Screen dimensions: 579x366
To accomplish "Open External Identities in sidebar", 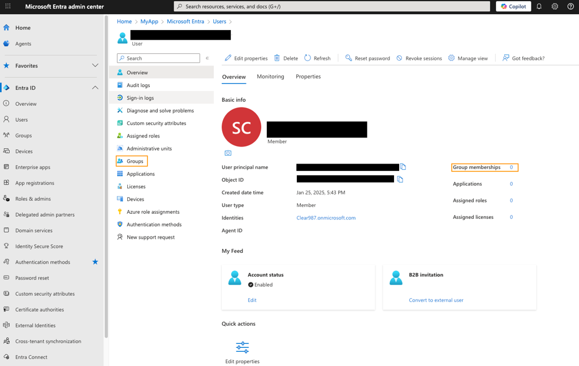I will tap(36, 325).
